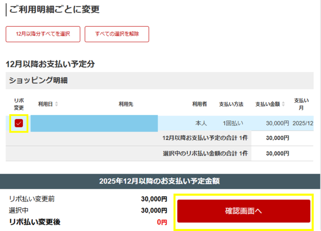The width and height of the screenshot is (321, 231).
Task: Click the 利用者 column header
Action: 199,104
